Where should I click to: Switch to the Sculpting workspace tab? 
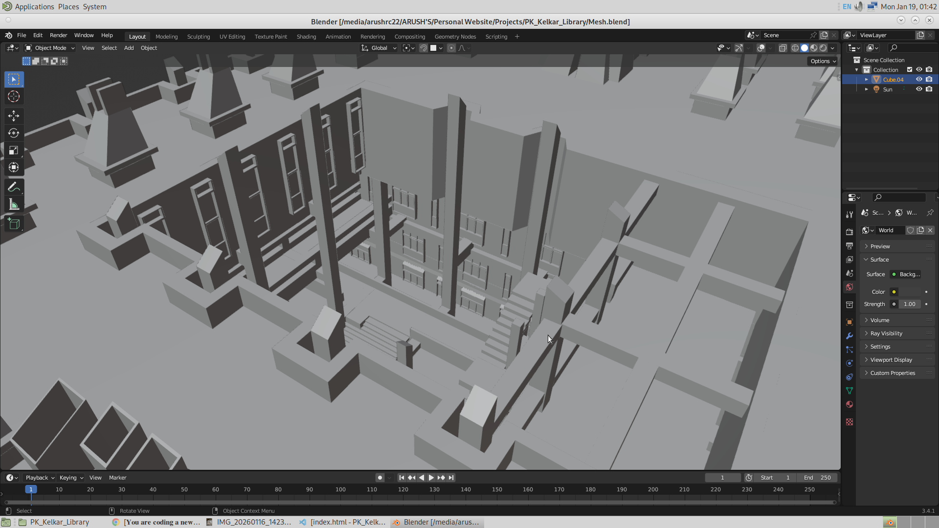(198, 37)
